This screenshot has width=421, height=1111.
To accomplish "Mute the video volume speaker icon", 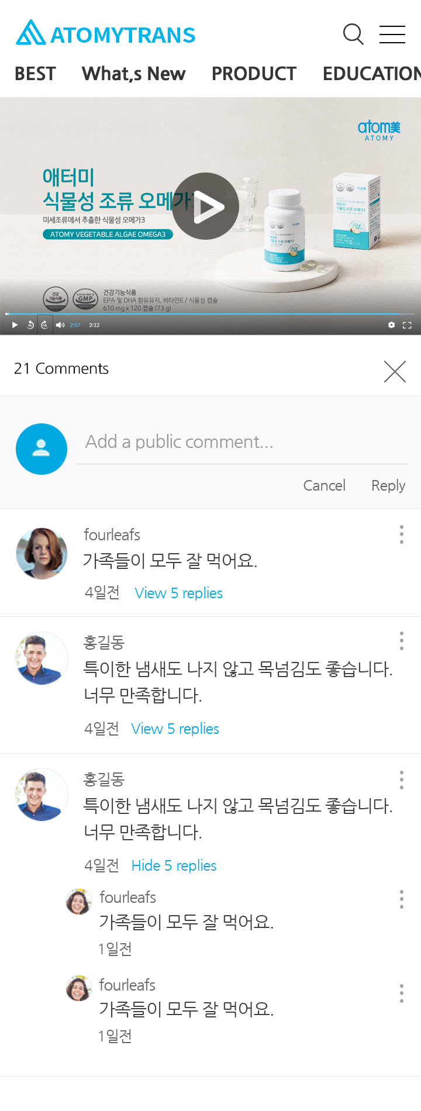I will tap(60, 325).
